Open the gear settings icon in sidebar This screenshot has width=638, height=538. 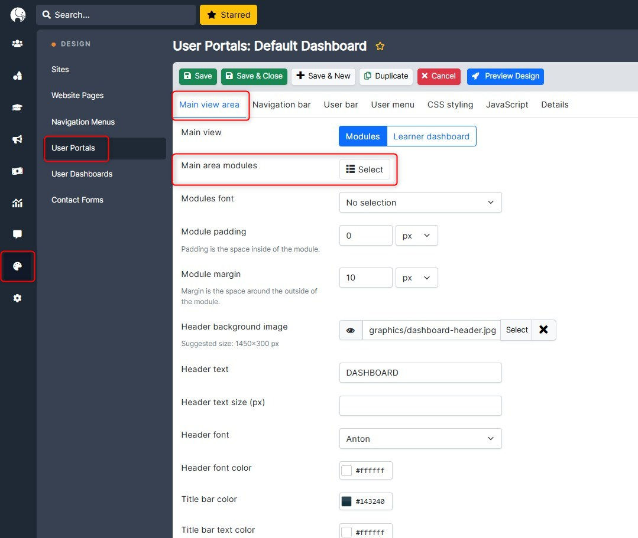pos(17,298)
